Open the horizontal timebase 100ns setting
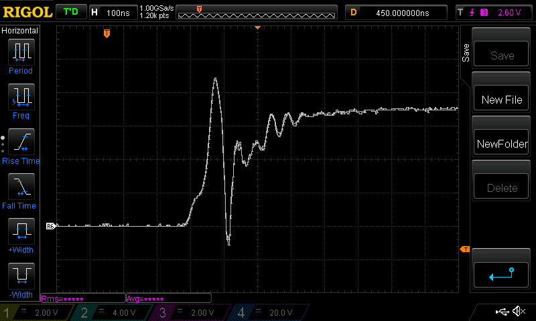This screenshot has height=321, width=536. [111, 12]
